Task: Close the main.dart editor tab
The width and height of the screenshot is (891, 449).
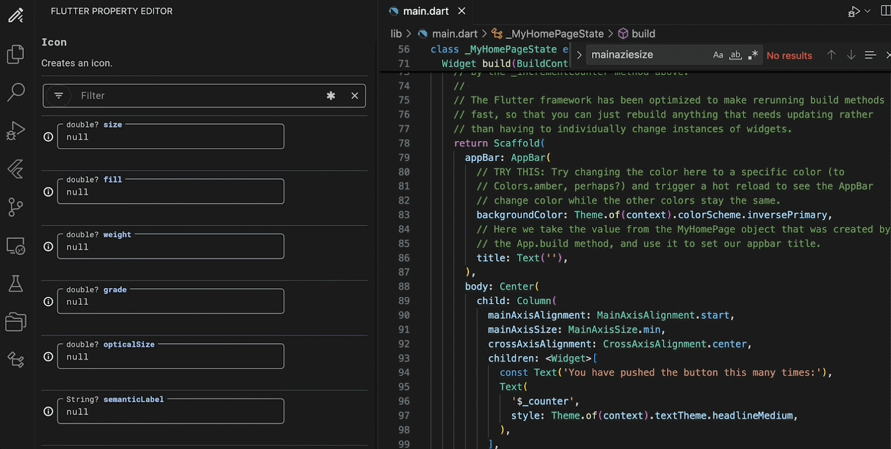Action: (462, 11)
